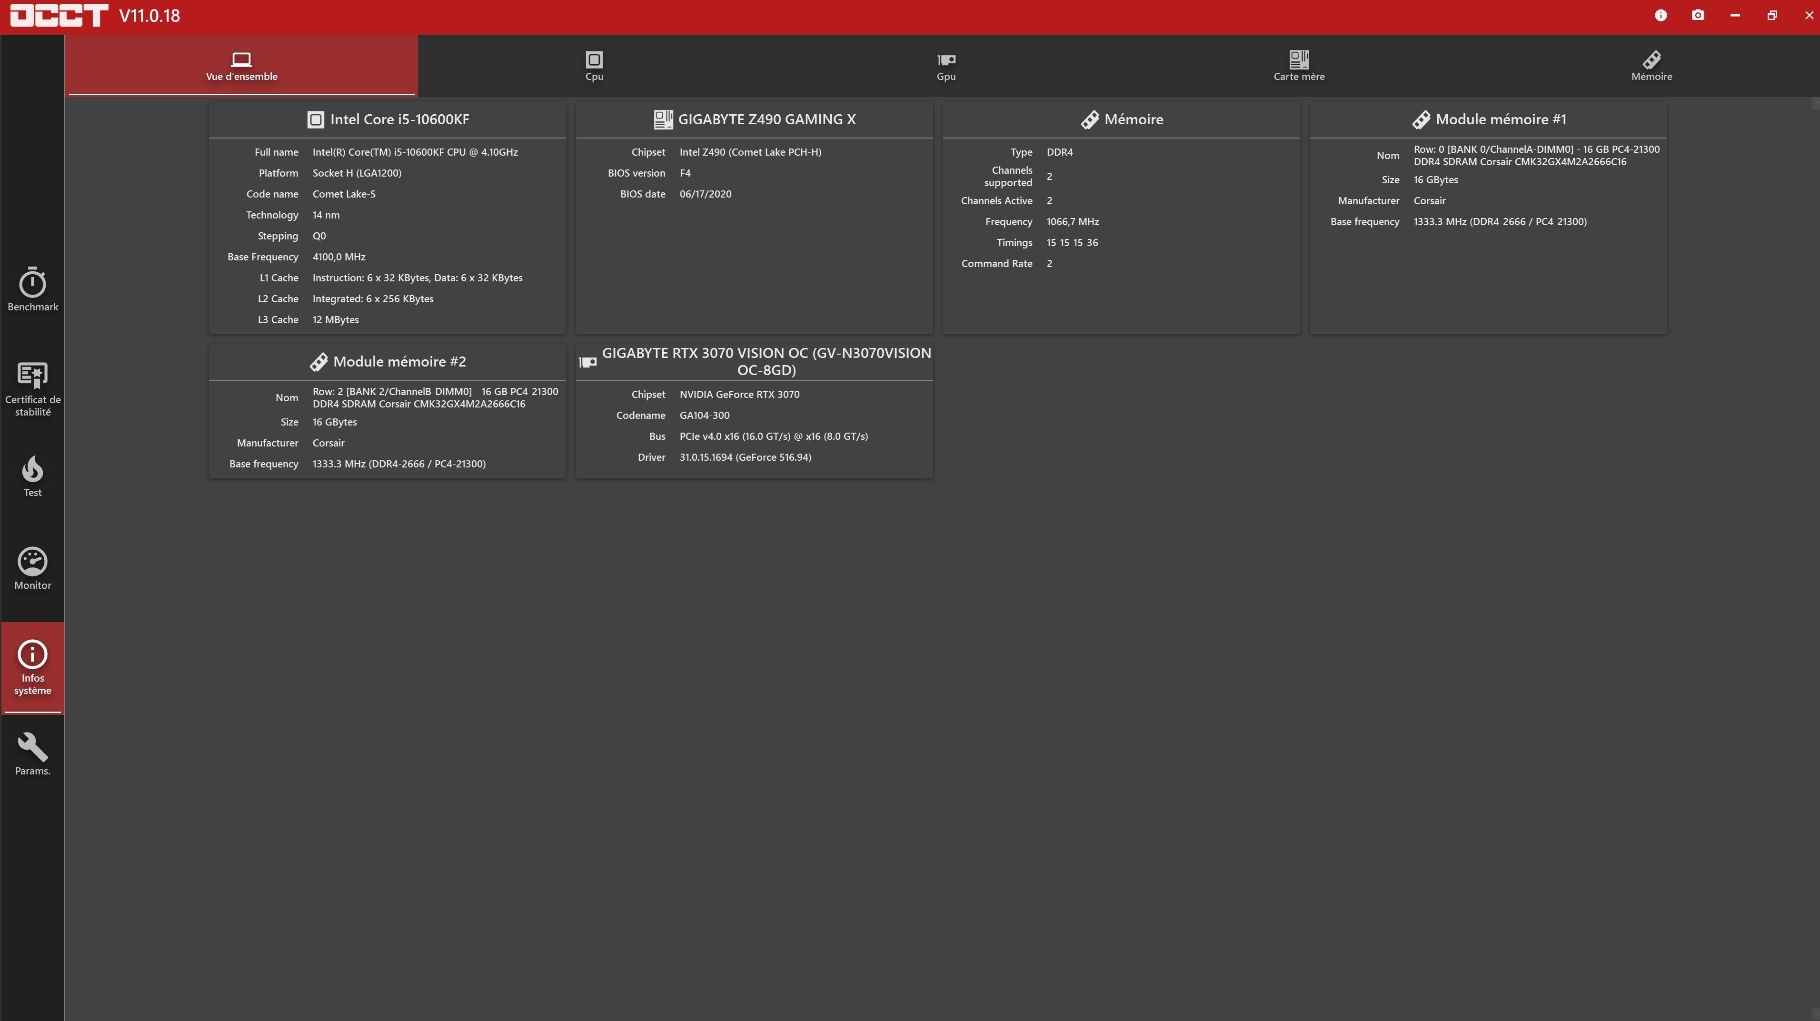This screenshot has width=1820, height=1021.
Task: Click CPU full name value text
Action: [x=415, y=152]
